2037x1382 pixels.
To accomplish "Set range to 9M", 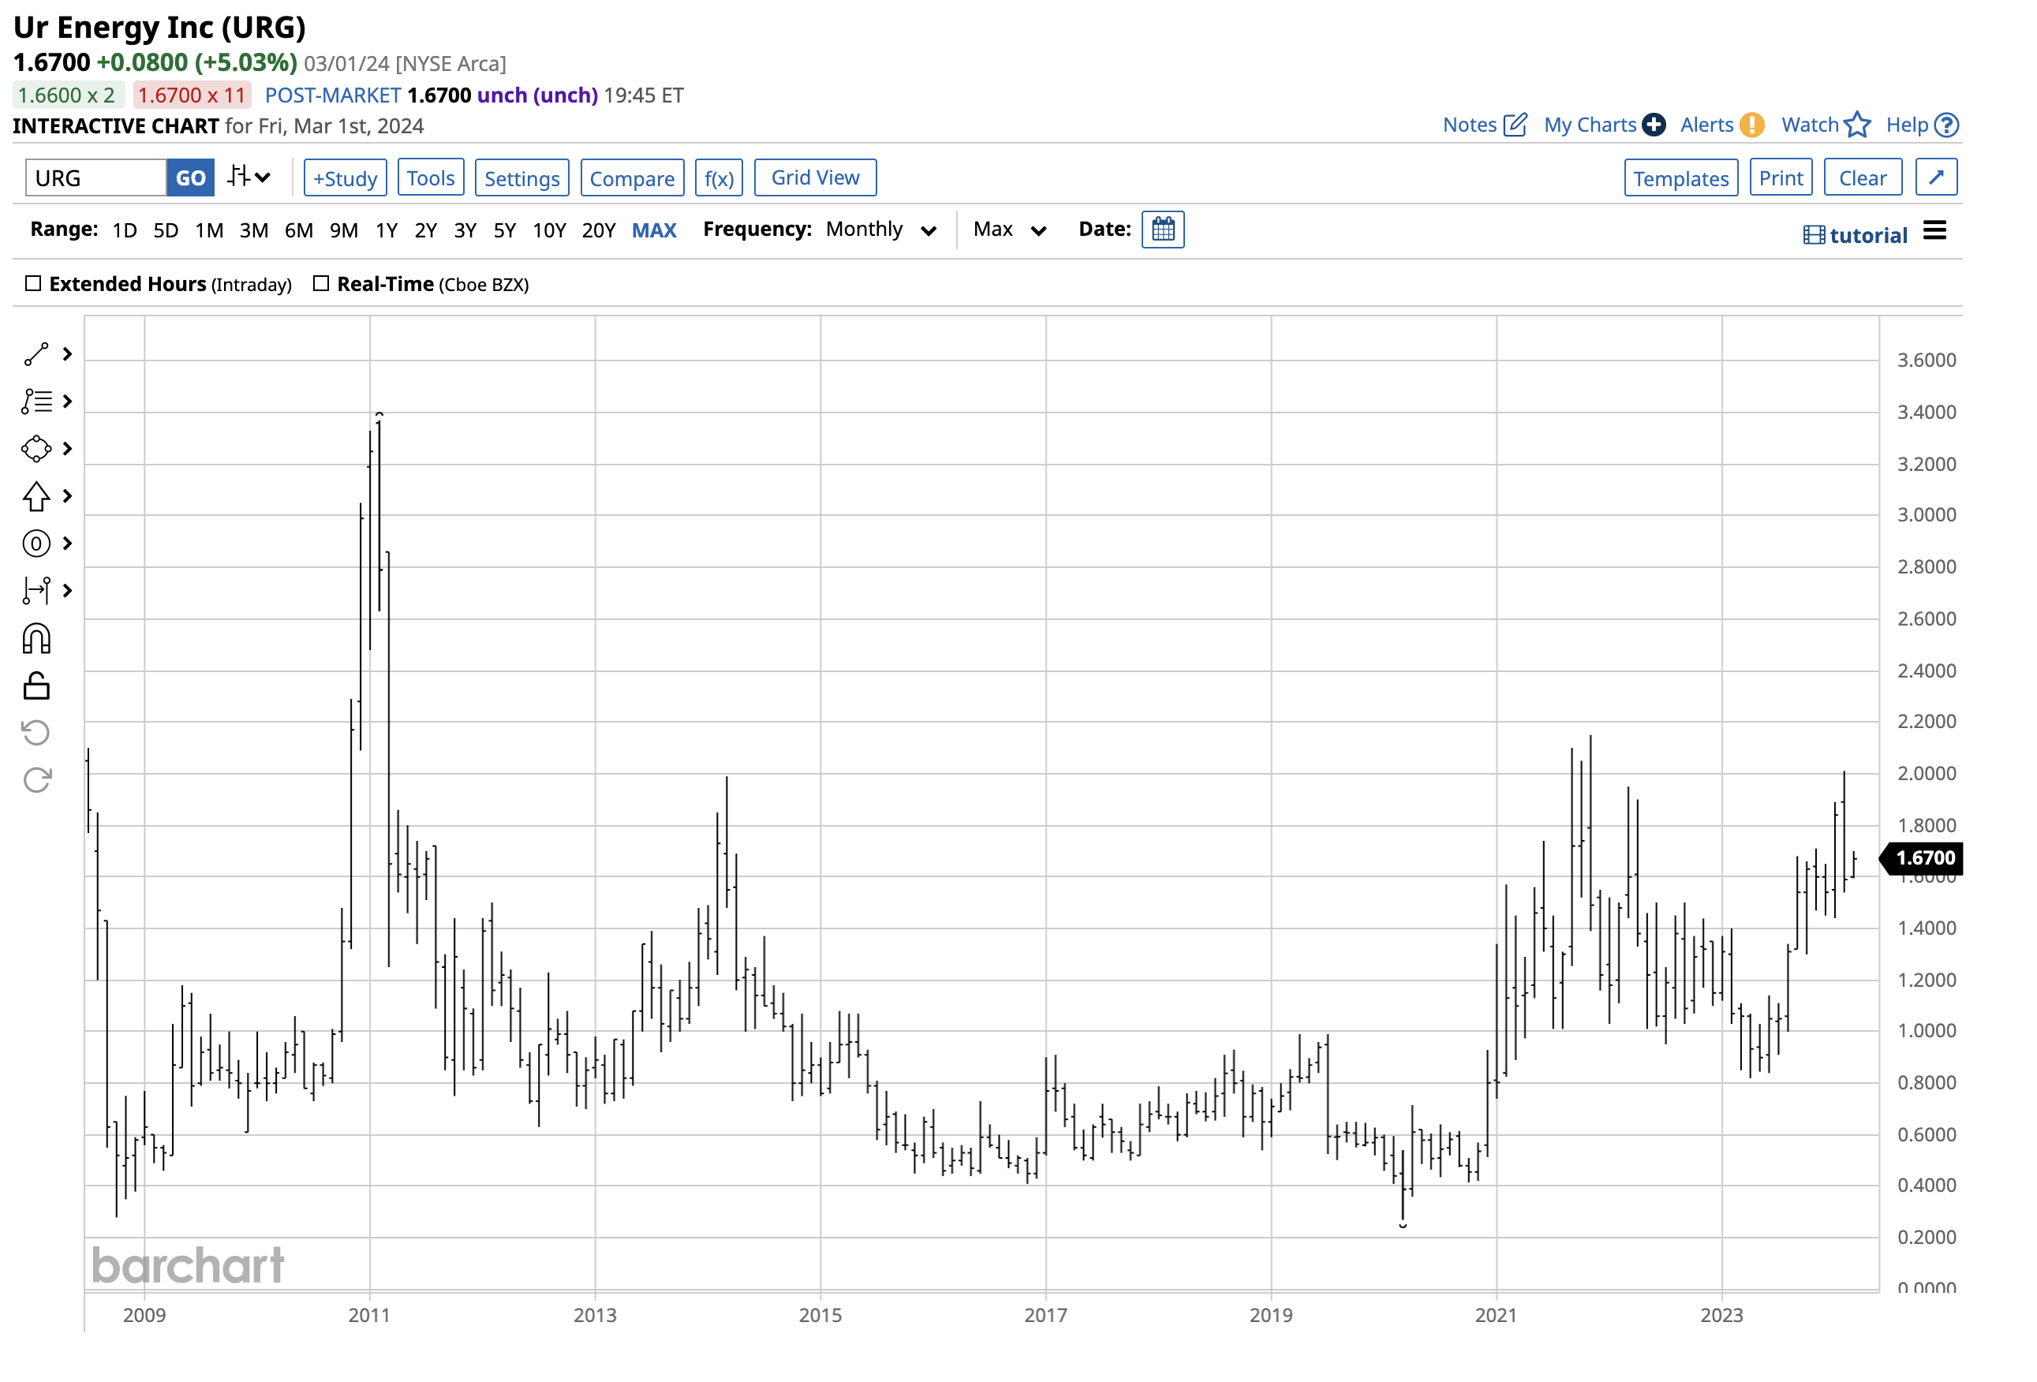I will (344, 230).
